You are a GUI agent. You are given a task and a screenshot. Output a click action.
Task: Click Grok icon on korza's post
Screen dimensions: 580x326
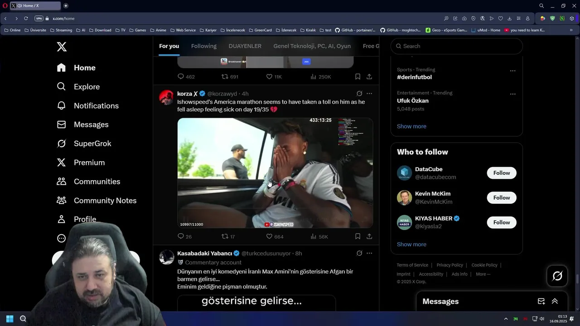[359, 94]
